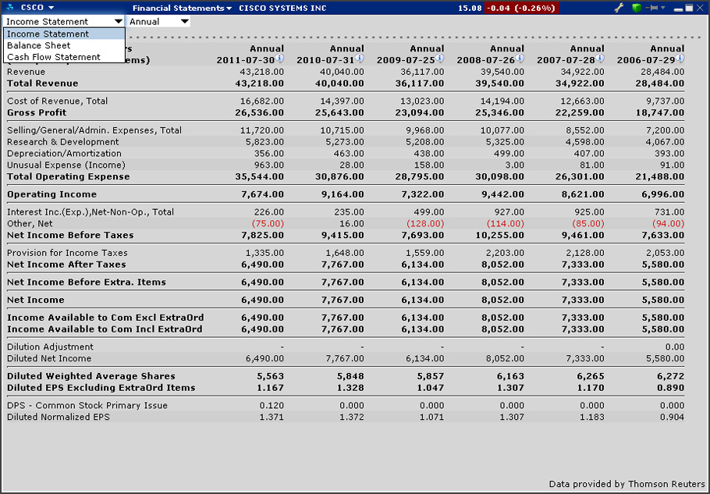Click 2006 Diluted Normalized EPS 0.904
Image resolution: width=710 pixels, height=494 pixels.
[672, 417]
